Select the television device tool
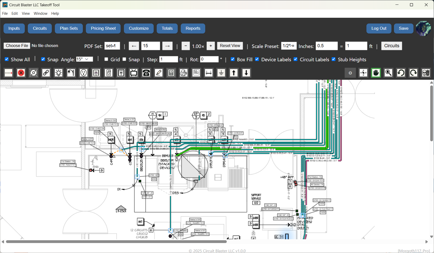This screenshot has height=253, width=434. (134, 73)
